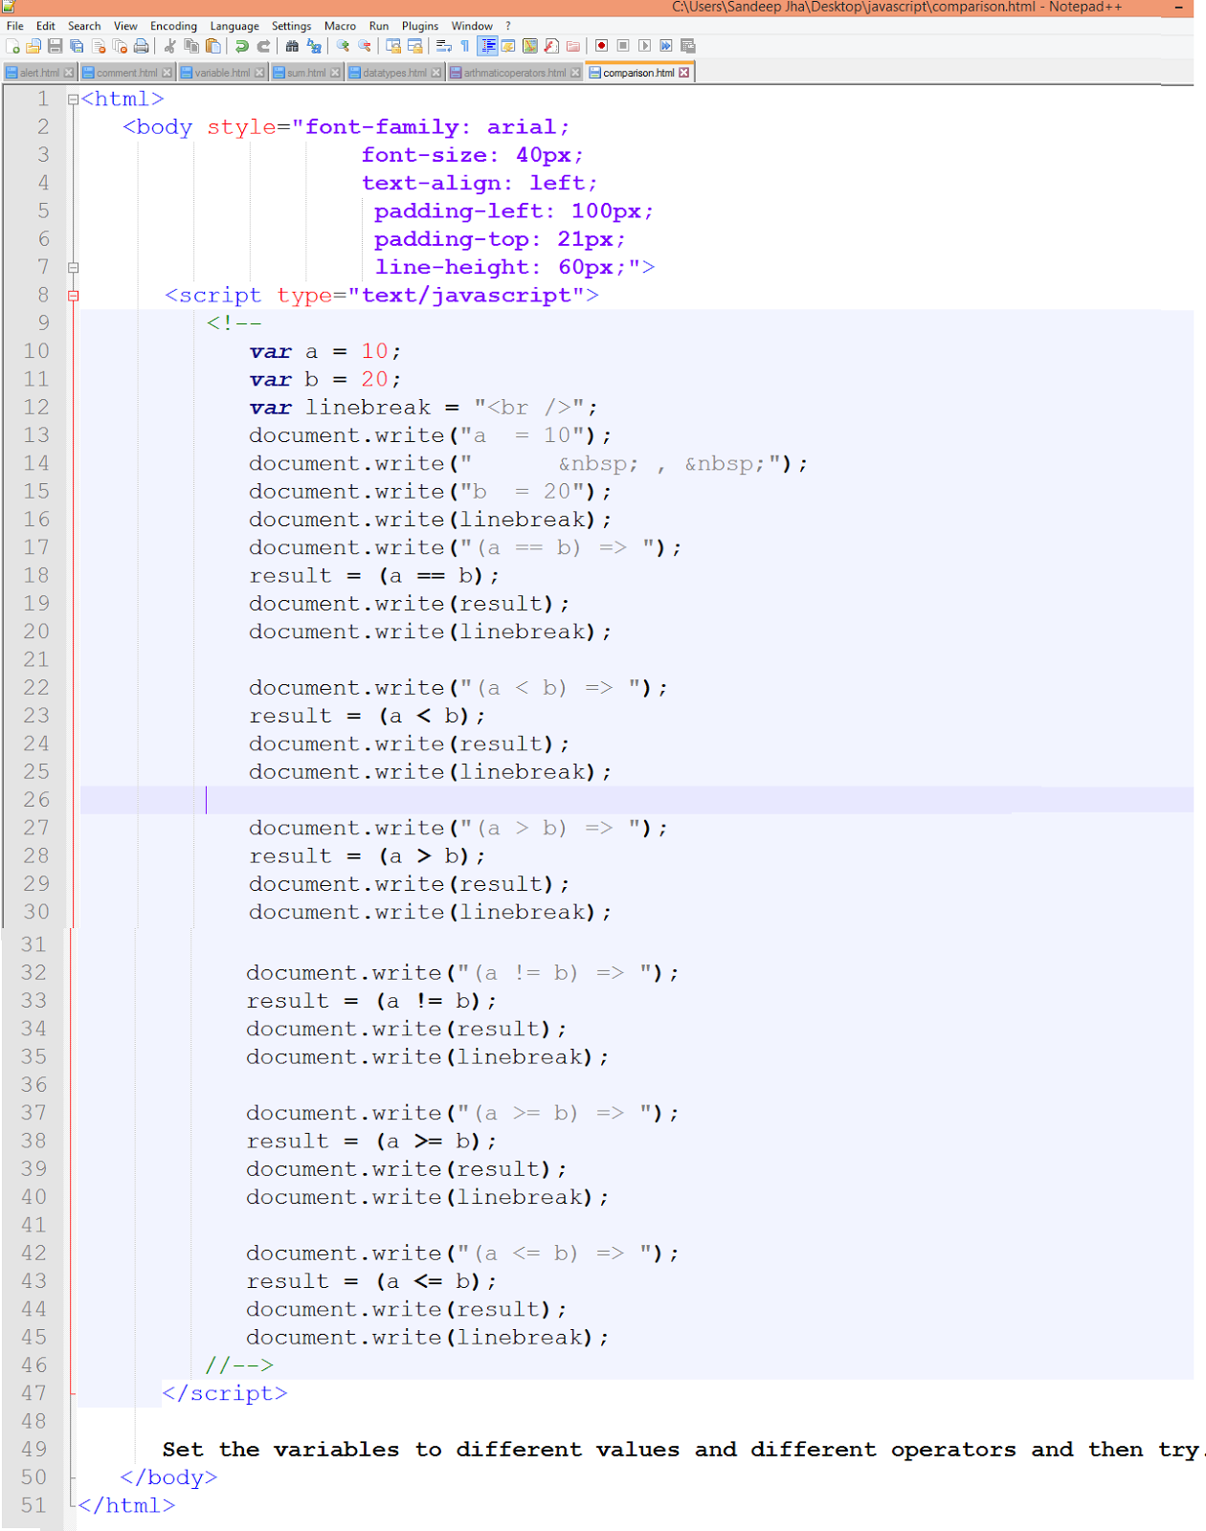Image resolution: width=1206 pixels, height=1531 pixels.
Task: Click the green Undo arrow icon
Action: click(241, 46)
